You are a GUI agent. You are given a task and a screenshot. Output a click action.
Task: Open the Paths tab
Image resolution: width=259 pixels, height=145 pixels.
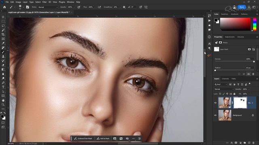click(x=234, y=79)
